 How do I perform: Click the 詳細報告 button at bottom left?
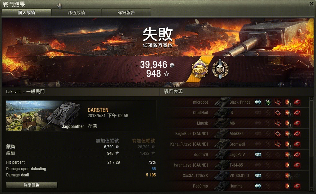pyautogui.click(x=31, y=185)
